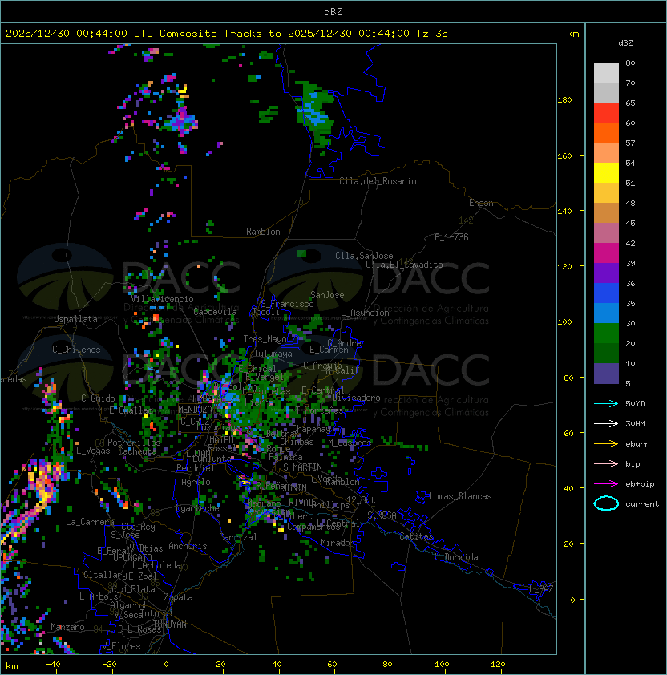667x675 pixels.
Task: Pick the gold 48–51 dBZ swatch
Action: click(x=606, y=193)
